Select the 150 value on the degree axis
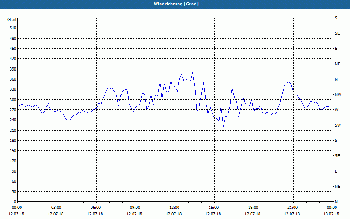Screen dimensions: 350x219 [13, 151]
